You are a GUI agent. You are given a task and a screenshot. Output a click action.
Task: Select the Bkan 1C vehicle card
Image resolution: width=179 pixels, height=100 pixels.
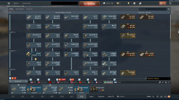pyautogui.click(x=90, y=73)
